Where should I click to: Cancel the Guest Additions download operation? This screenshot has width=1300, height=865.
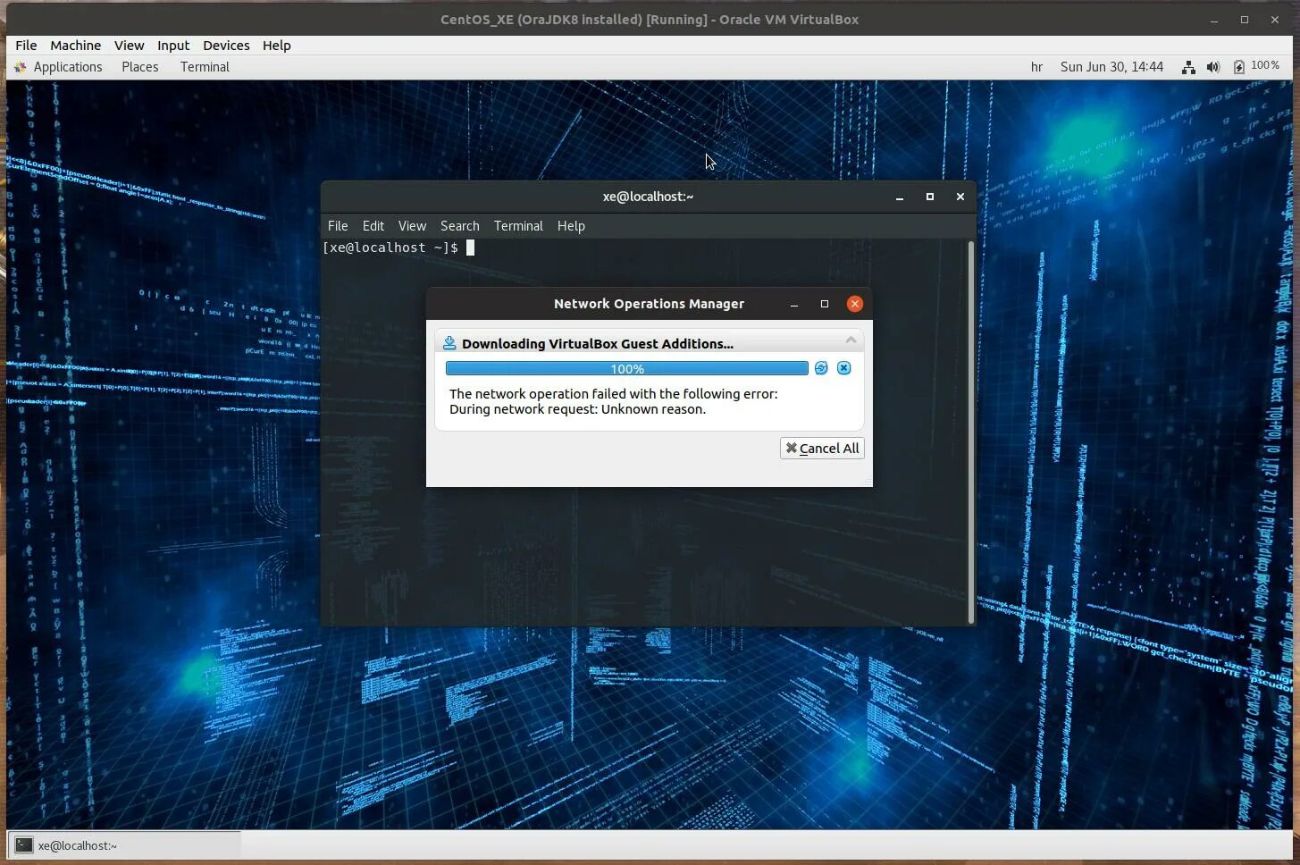[843, 368]
